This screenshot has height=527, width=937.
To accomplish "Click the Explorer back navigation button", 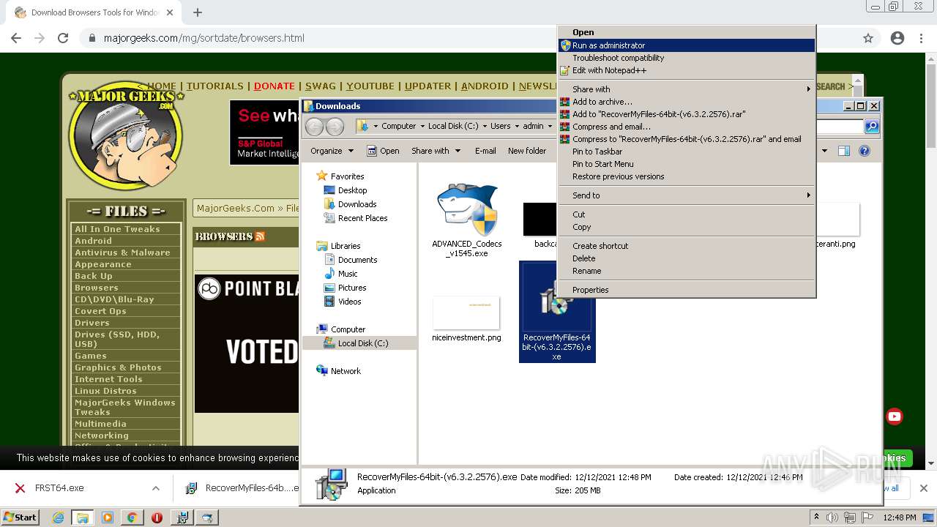I will pos(315,127).
